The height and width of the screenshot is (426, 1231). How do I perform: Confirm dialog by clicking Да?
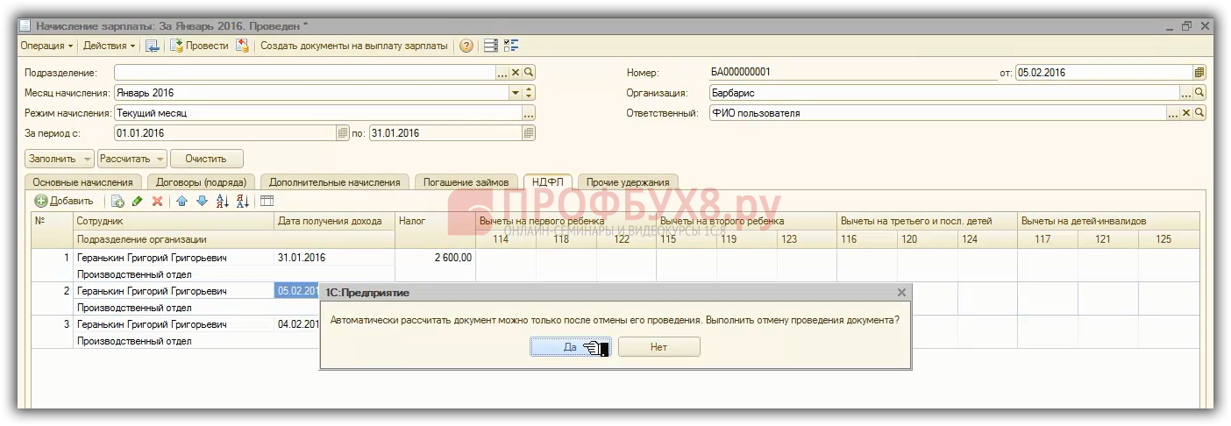tap(570, 347)
